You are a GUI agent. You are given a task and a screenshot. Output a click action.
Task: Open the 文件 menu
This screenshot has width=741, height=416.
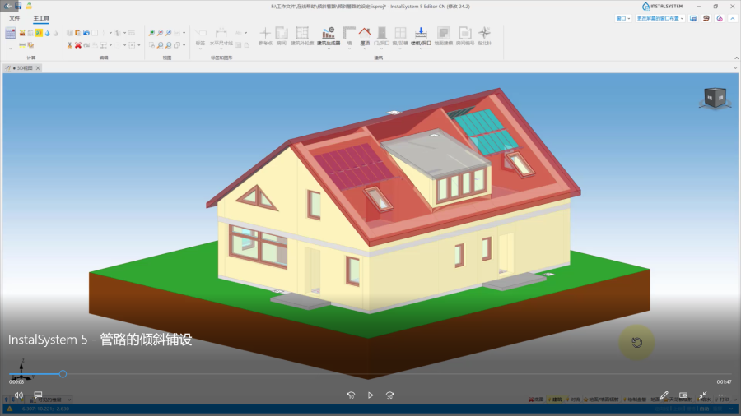pos(15,18)
